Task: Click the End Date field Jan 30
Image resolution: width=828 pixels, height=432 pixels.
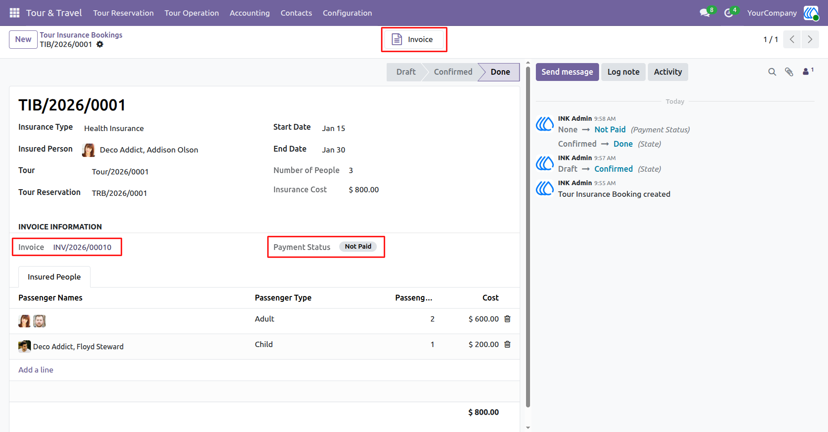Action: (333, 150)
